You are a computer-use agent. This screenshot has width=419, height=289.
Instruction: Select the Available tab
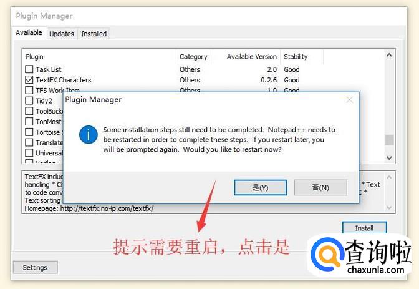click(x=29, y=33)
